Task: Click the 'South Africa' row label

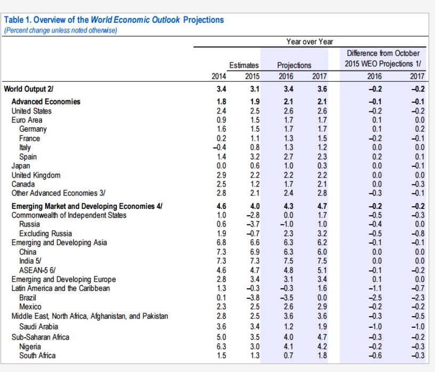Action: (37, 355)
